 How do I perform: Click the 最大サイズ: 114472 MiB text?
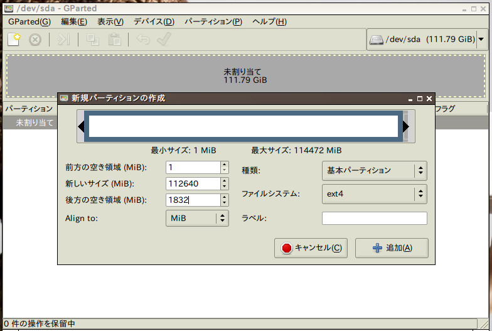coord(296,151)
